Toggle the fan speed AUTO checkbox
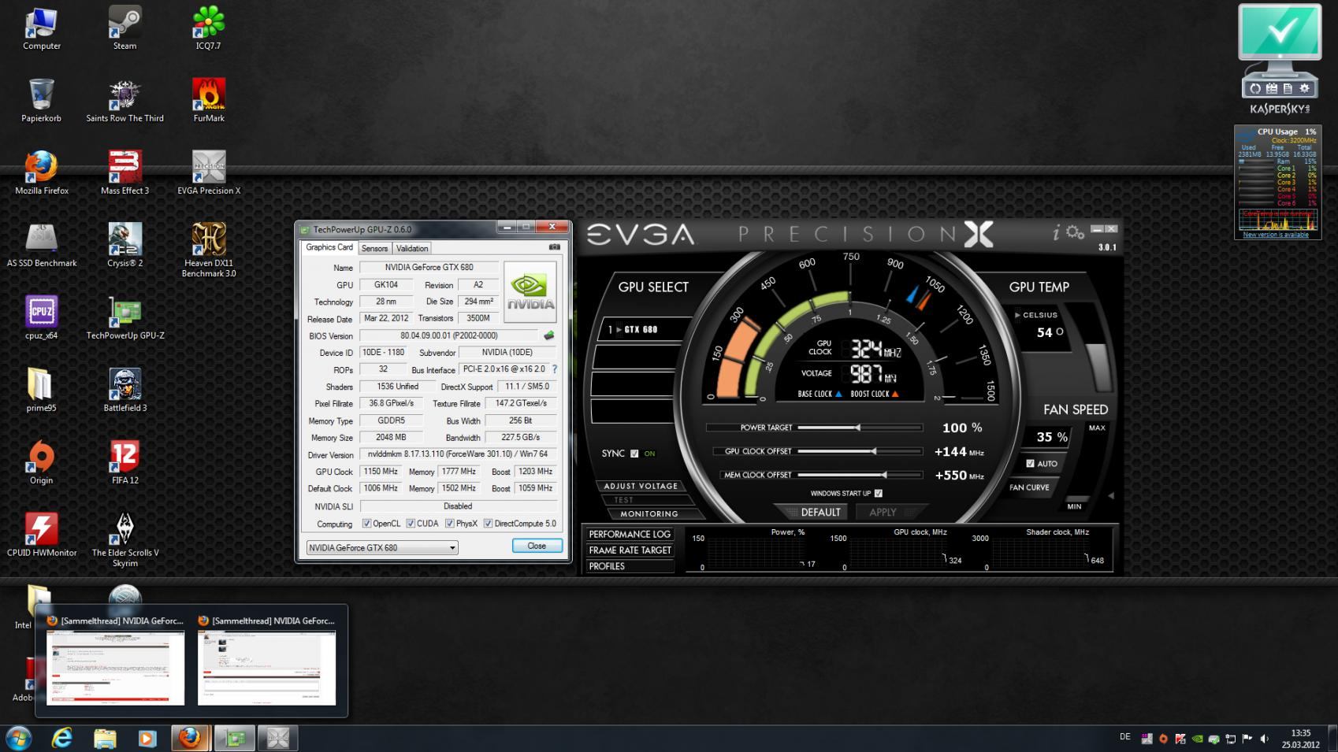 (1030, 464)
